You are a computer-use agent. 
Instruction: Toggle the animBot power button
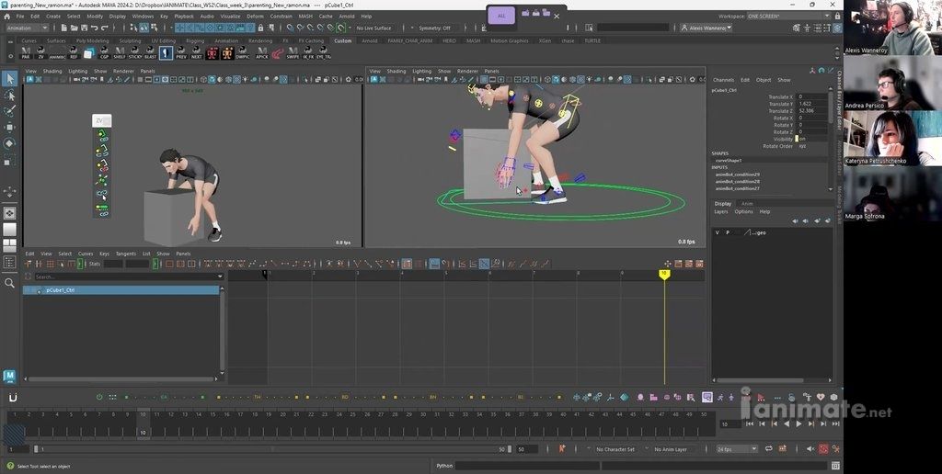pyautogui.click(x=99, y=397)
